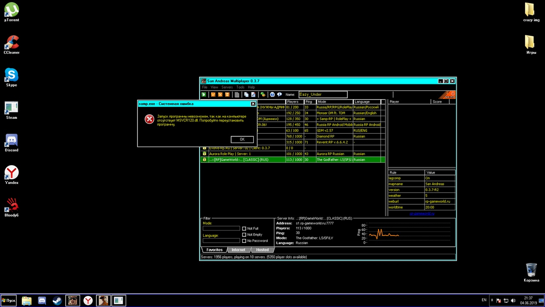Open Server Properties pencil-page icon

[x=253, y=95]
